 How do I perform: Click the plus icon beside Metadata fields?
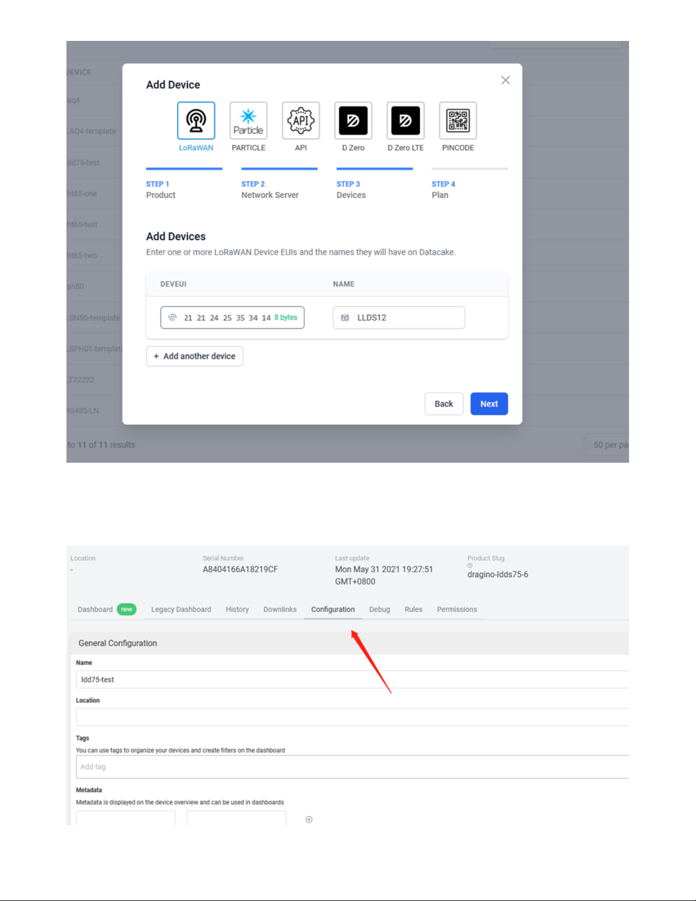point(309,819)
